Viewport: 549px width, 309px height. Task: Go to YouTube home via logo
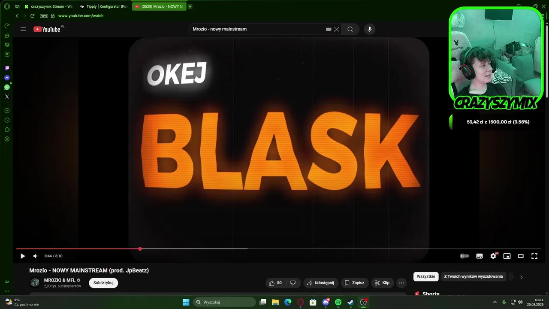(x=47, y=29)
